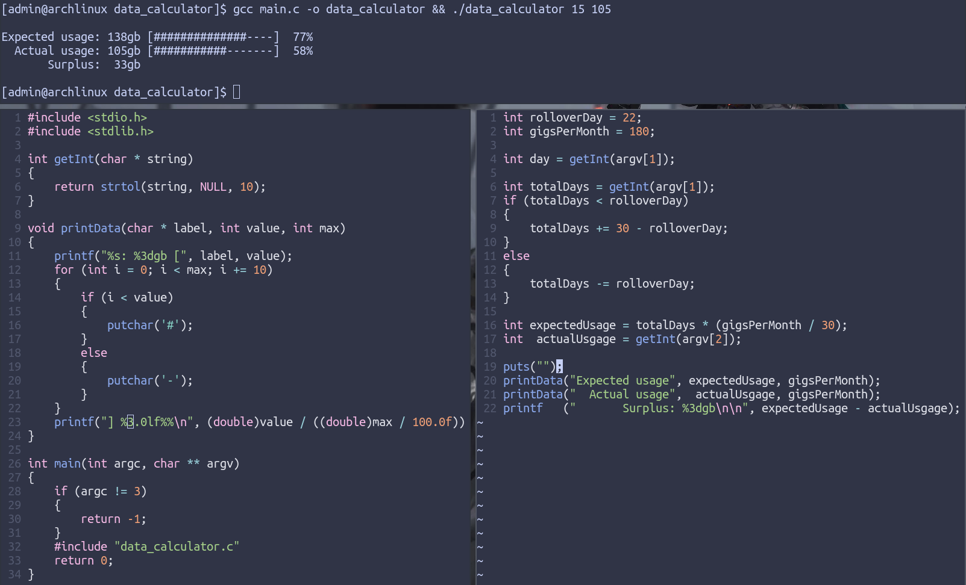Image resolution: width=966 pixels, height=585 pixels.
Task: Click the "if (argc != 3)" check
Action: (101, 491)
